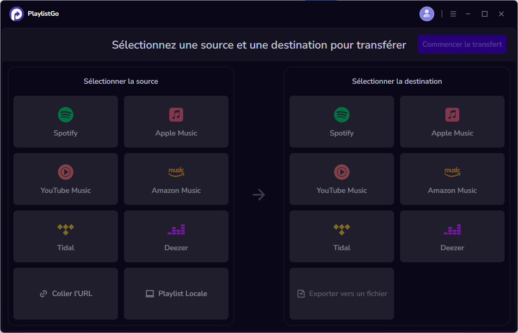Click the transfer direction arrow
Image resolution: width=518 pixels, height=333 pixels.
click(259, 195)
